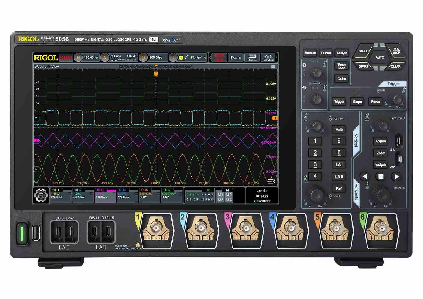Viewport: 423px width, 299px height.
Task: Tap the speaker mute icon beside LXI
Action: pyautogui.click(x=265, y=191)
